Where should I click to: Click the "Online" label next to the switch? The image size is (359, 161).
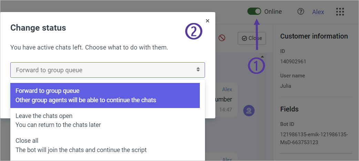[x=273, y=12]
